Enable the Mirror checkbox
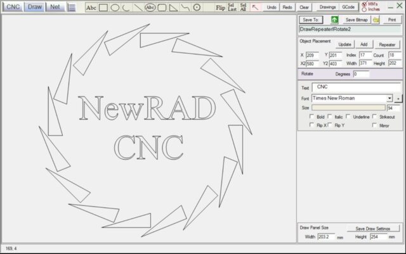 (374, 125)
